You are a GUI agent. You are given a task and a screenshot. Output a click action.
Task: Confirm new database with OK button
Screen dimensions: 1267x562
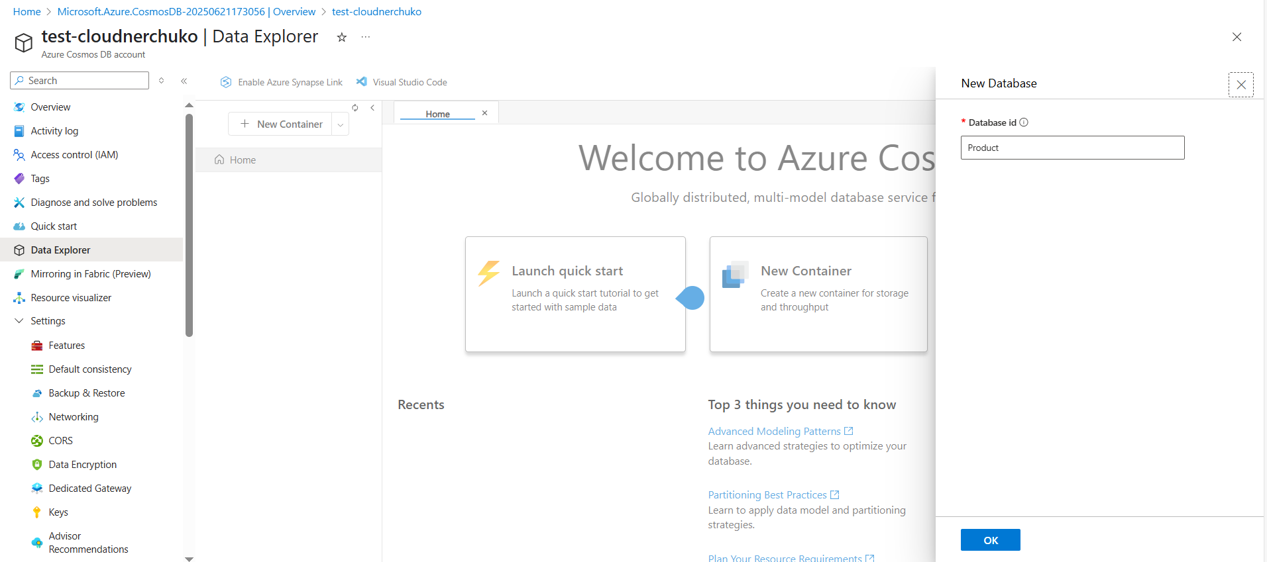point(990,540)
